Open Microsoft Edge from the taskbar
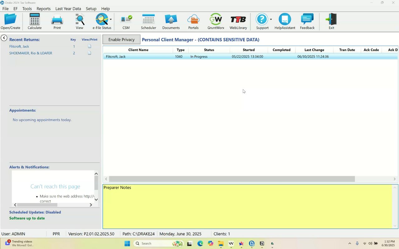The height and width of the screenshot is (249, 399). [200, 243]
